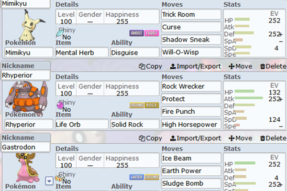Click Rhyperior's Atk stat bar
This screenshot has width=287, height=191.
249,98
